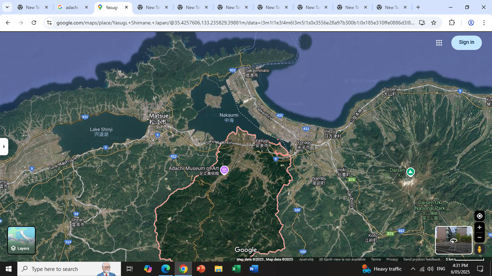Click the Sign in button
Screen dimensions: 492x276
click(x=466, y=42)
